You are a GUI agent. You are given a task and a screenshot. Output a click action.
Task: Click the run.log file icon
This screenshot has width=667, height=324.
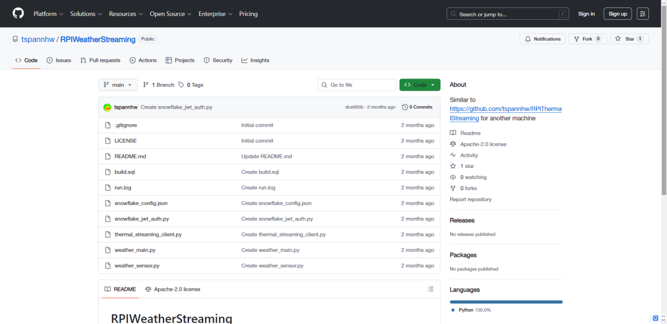point(107,188)
